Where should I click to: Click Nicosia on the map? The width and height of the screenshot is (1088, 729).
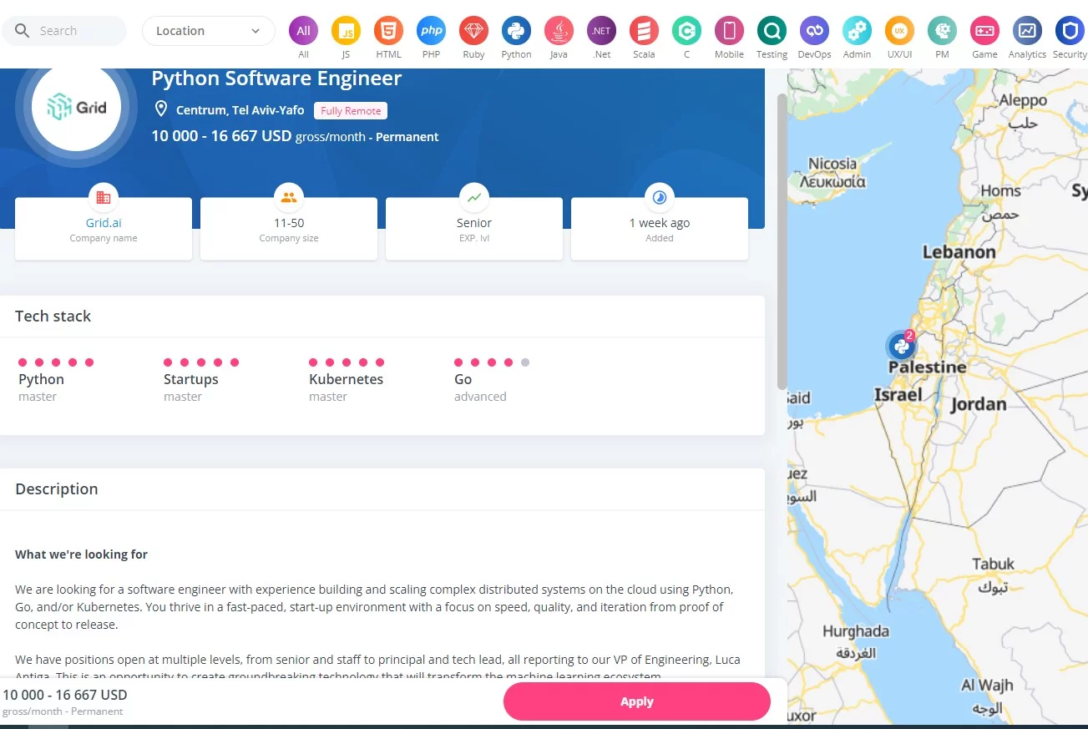[832, 164]
